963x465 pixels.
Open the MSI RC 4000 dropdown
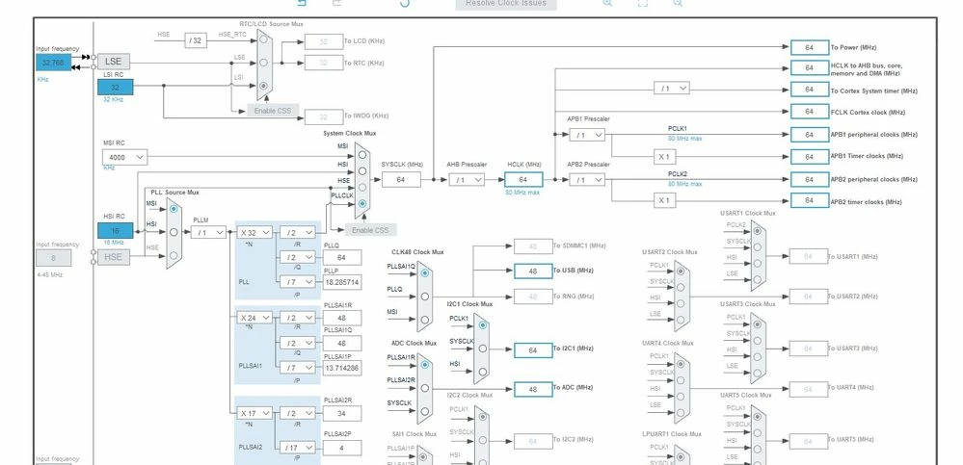coord(124,158)
